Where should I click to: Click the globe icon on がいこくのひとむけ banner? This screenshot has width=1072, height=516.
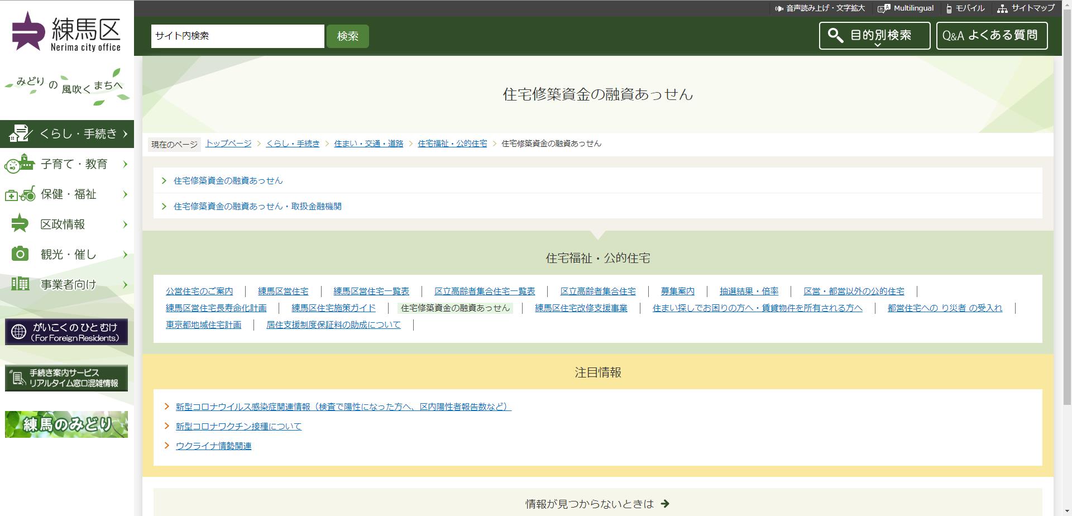point(18,332)
